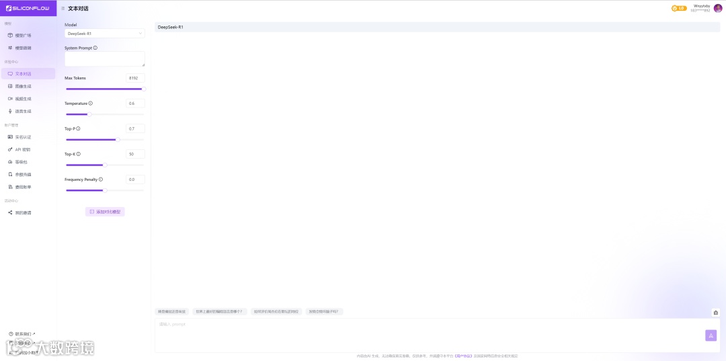Click the first suggested prompt chip
The height and width of the screenshot is (361, 726).
coord(172,311)
